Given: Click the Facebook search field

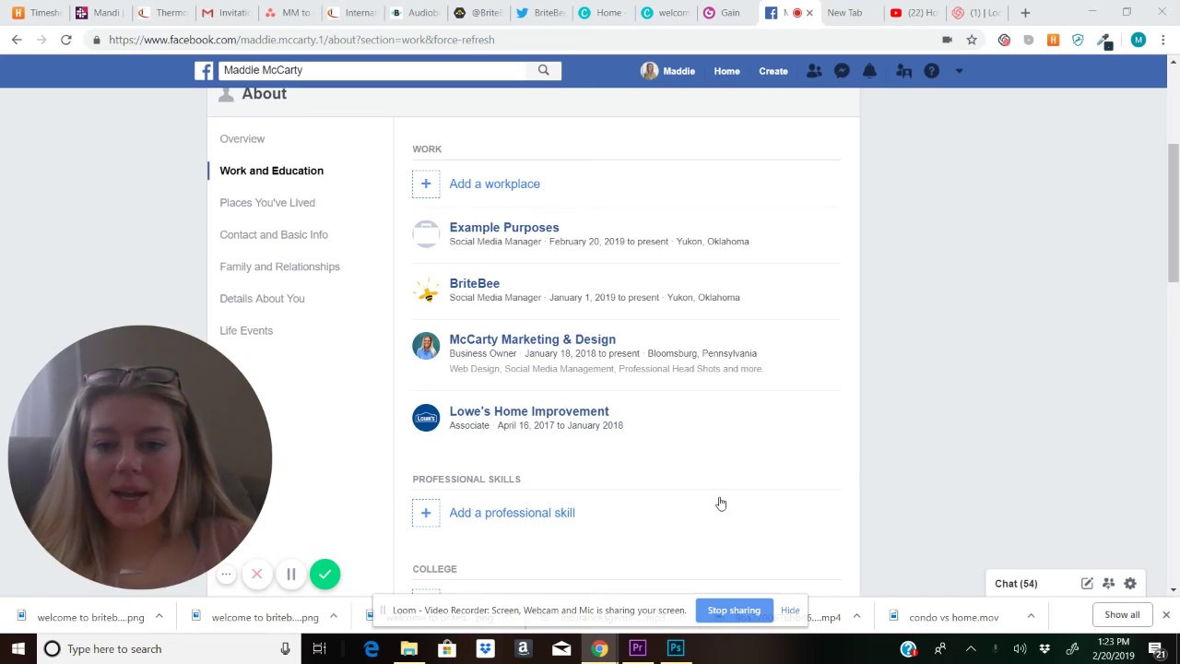Looking at the screenshot, I should coord(372,70).
